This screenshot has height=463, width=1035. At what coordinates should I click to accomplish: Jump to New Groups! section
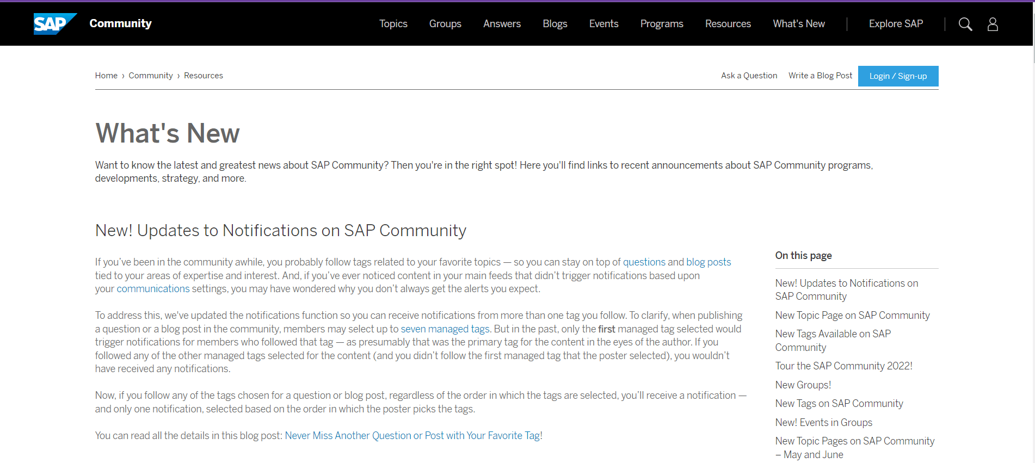click(803, 385)
